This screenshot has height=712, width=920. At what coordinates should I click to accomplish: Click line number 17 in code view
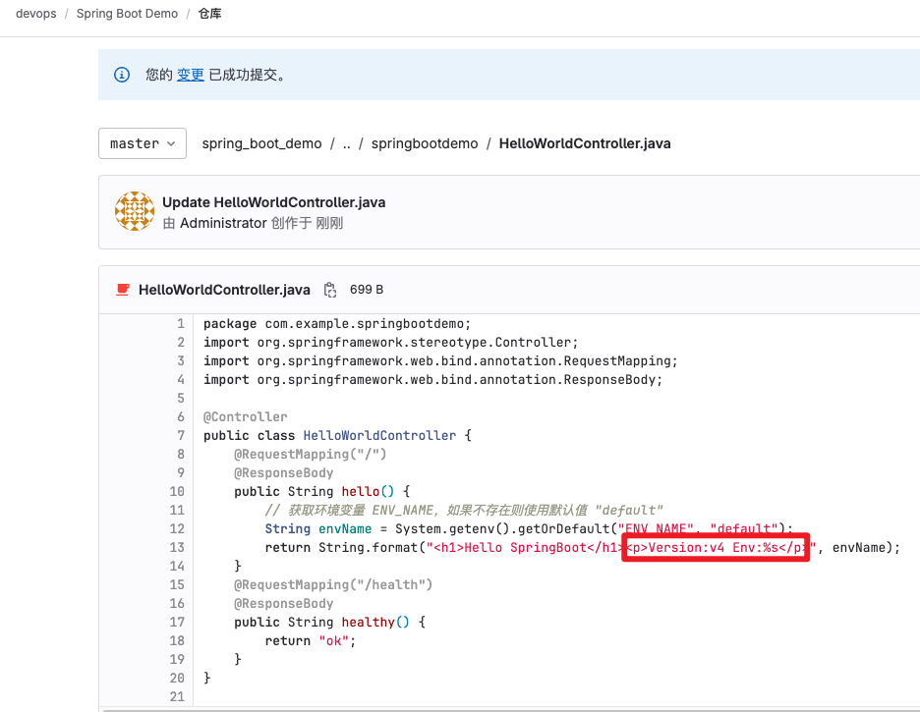177,622
